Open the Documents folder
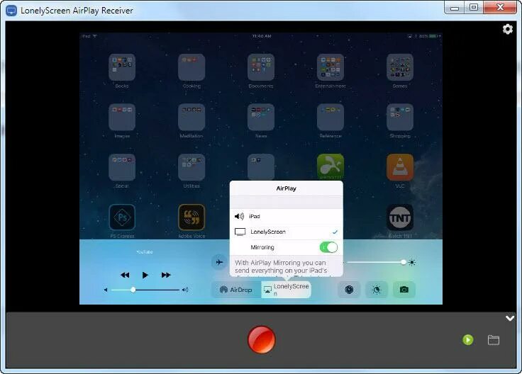 click(x=261, y=67)
